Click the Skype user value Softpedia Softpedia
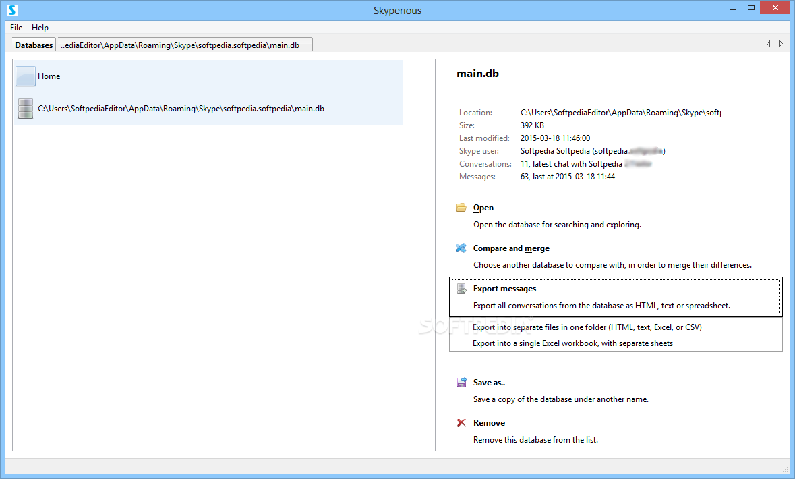The width and height of the screenshot is (795, 479). click(593, 151)
